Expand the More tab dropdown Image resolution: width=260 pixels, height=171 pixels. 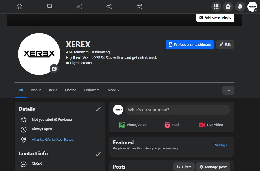(114, 90)
